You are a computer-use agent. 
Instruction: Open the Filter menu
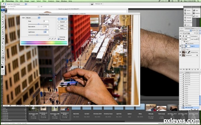click(45, 1)
